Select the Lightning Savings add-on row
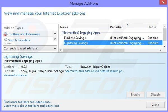The width and height of the screenshot is (168, 112). coord(113,43)
